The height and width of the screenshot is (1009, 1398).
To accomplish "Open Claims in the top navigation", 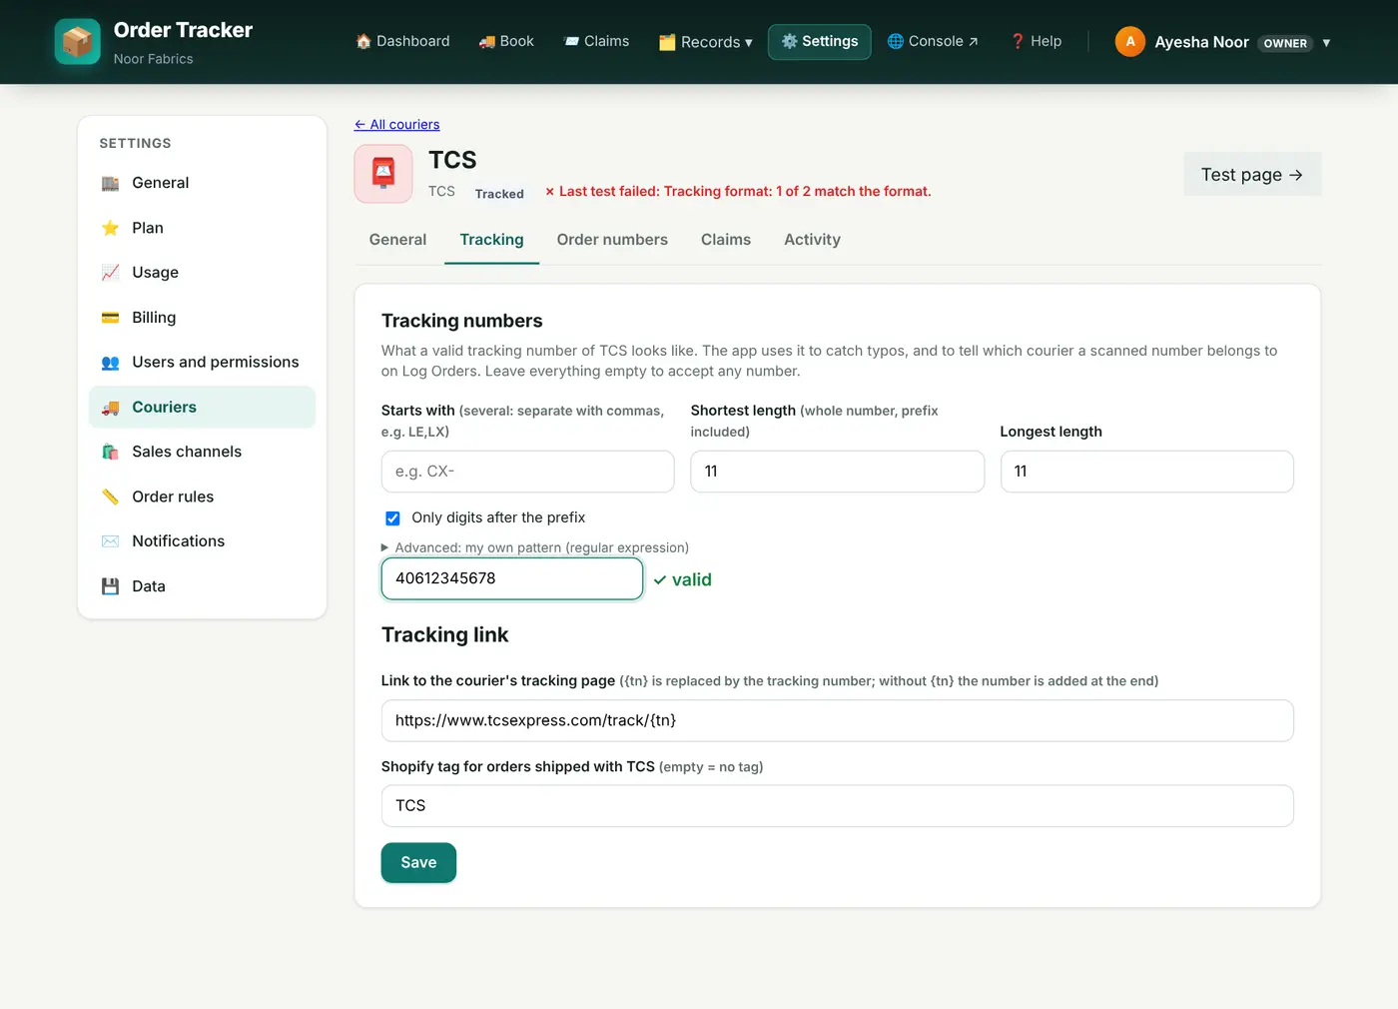I will coord(596,42).
